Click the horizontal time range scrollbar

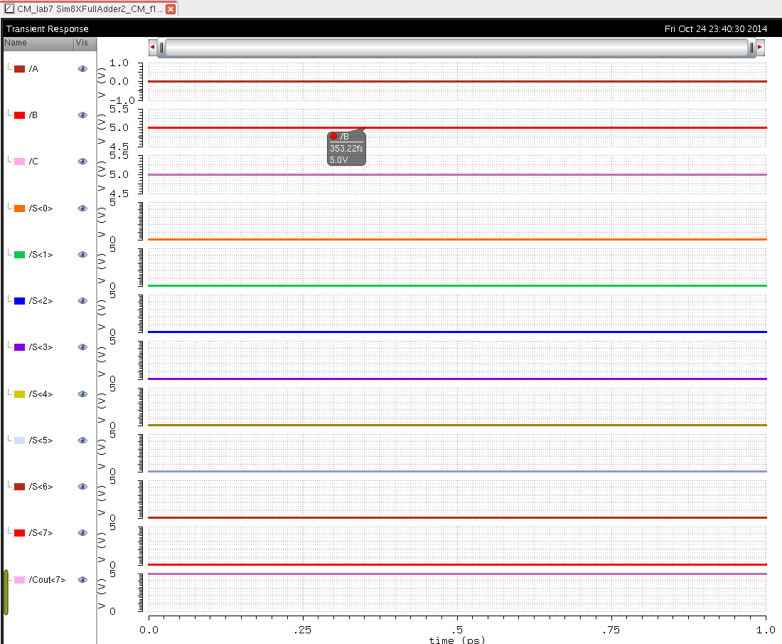tap(456, 48)
